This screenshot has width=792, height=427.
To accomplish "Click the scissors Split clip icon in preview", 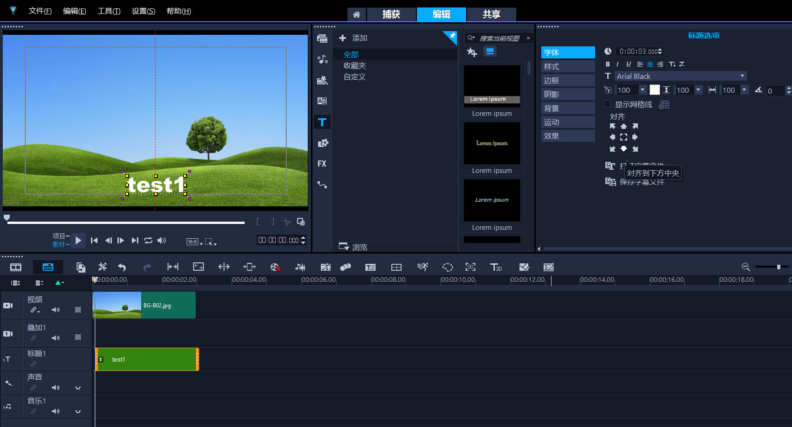I will pos(287,222).
